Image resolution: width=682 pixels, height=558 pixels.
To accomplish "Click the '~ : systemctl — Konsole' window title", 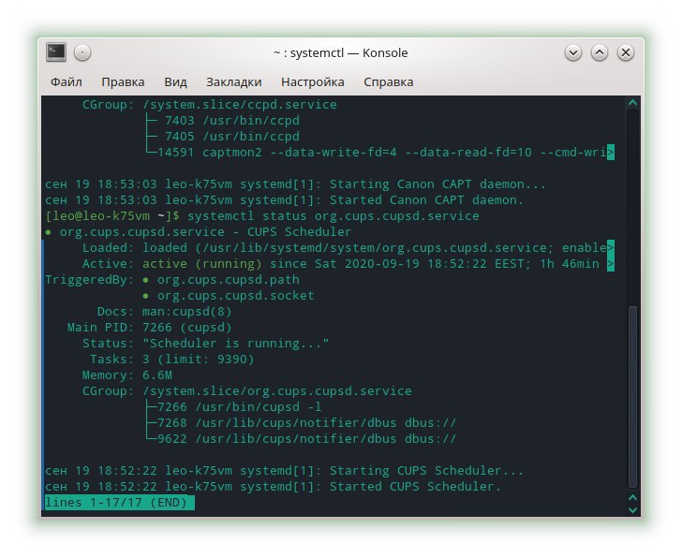I will tap(341, 52).
